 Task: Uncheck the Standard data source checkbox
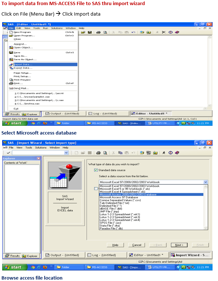click(96, 170)
